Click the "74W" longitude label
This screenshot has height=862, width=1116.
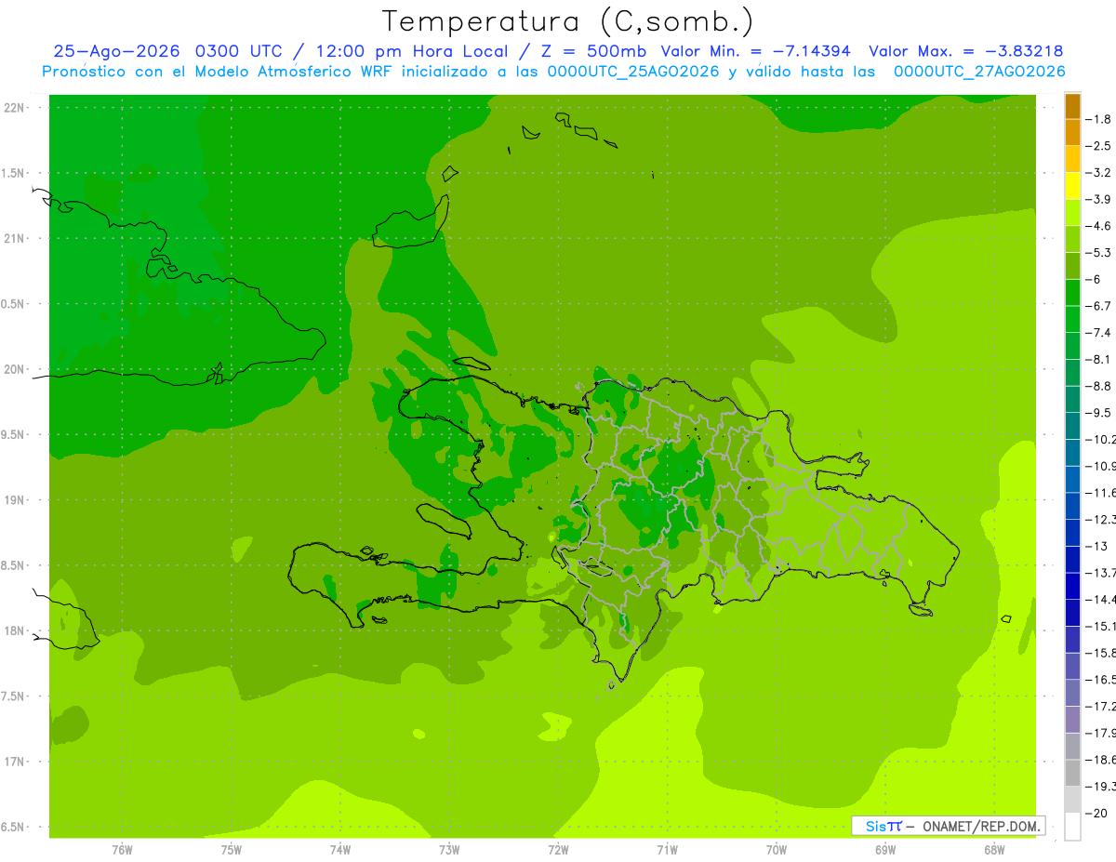[340, 850]
